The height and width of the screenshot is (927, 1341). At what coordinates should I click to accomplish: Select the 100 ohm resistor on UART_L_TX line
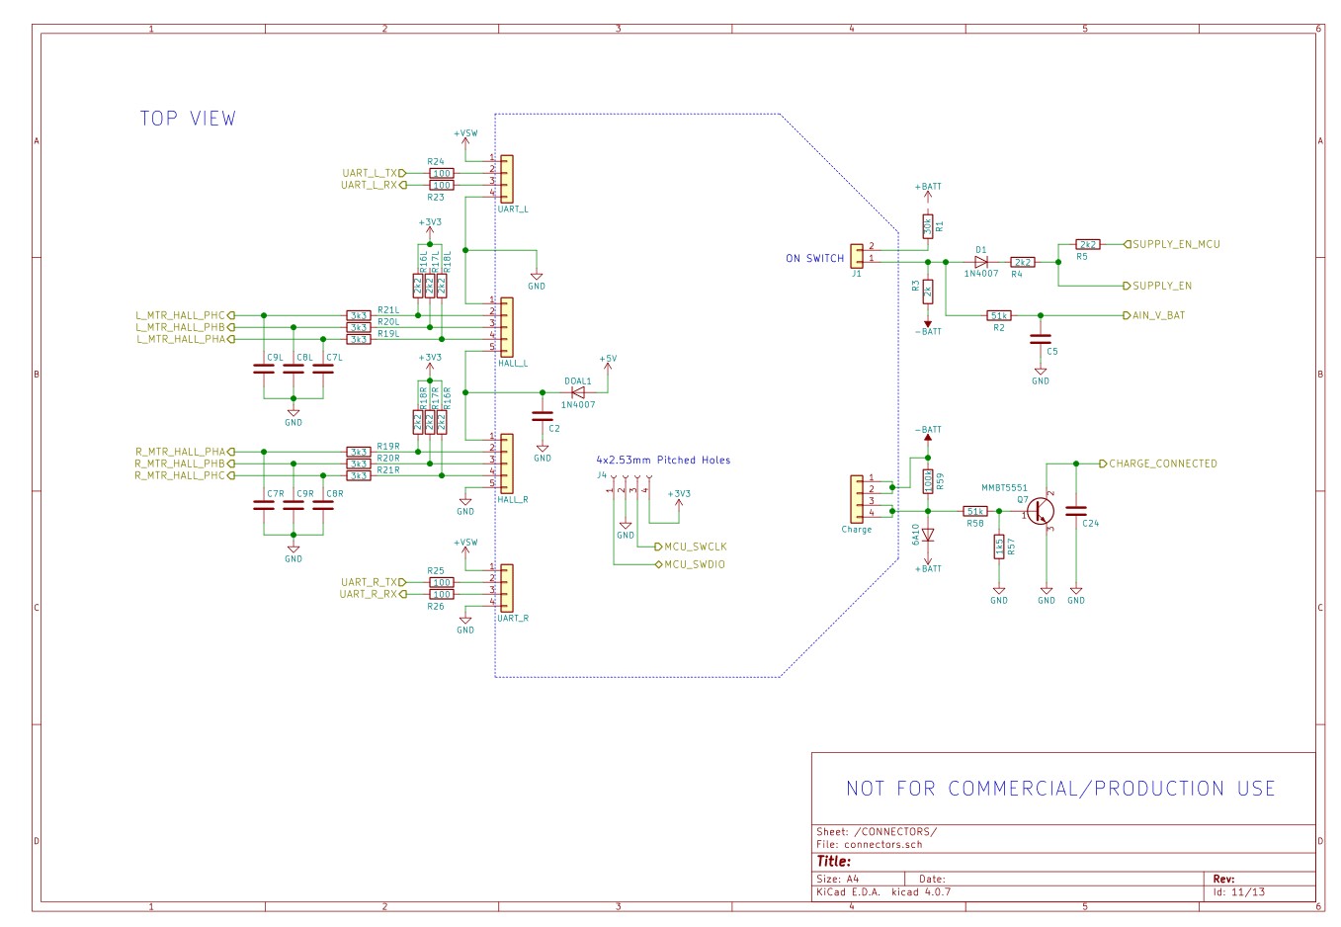(442, 173)
